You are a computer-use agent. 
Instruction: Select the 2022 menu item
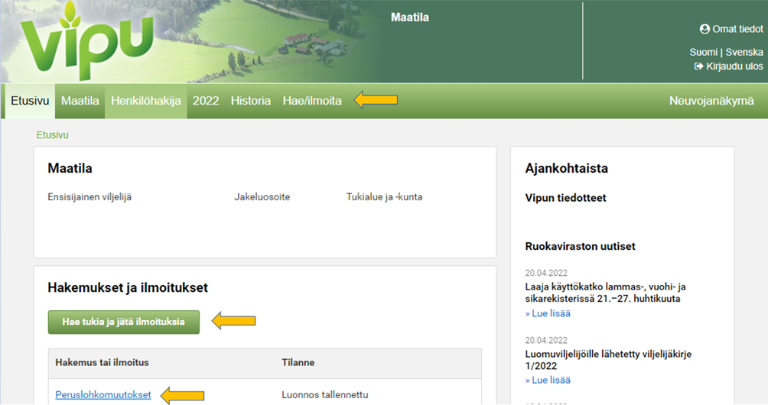point(206,101)
